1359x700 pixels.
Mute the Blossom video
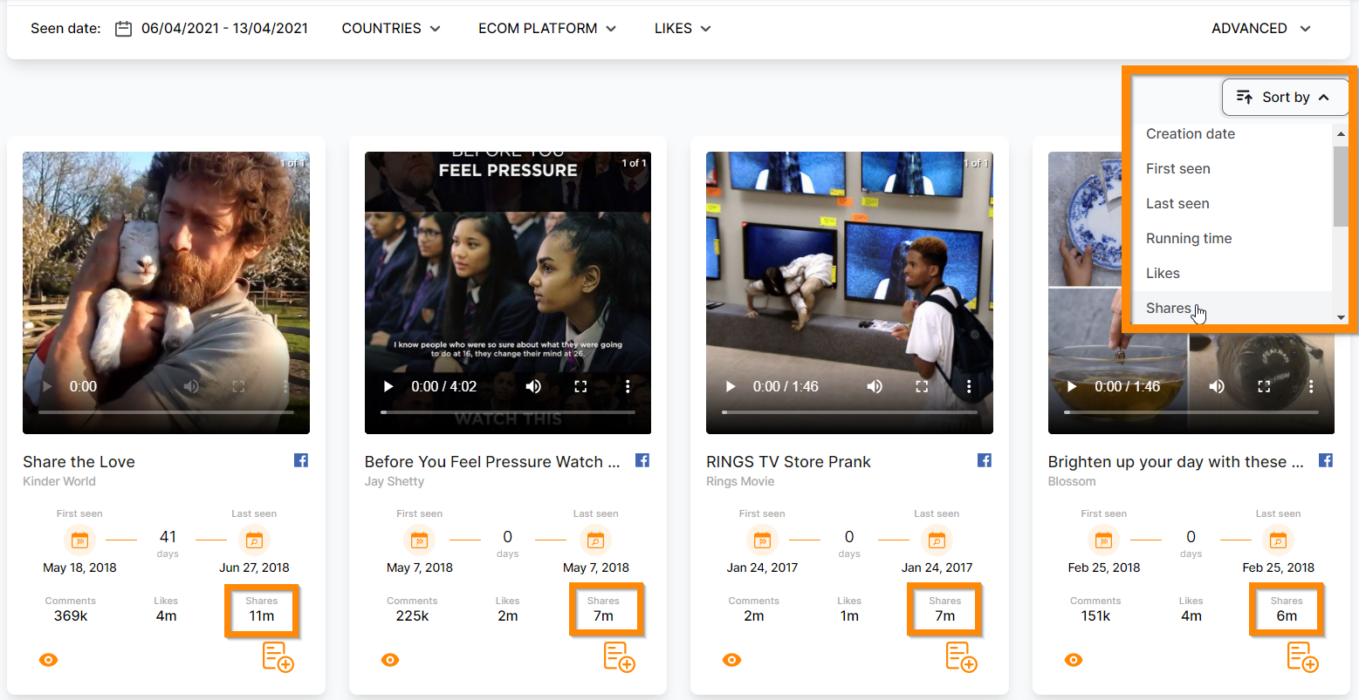[x=1217, y=386]
